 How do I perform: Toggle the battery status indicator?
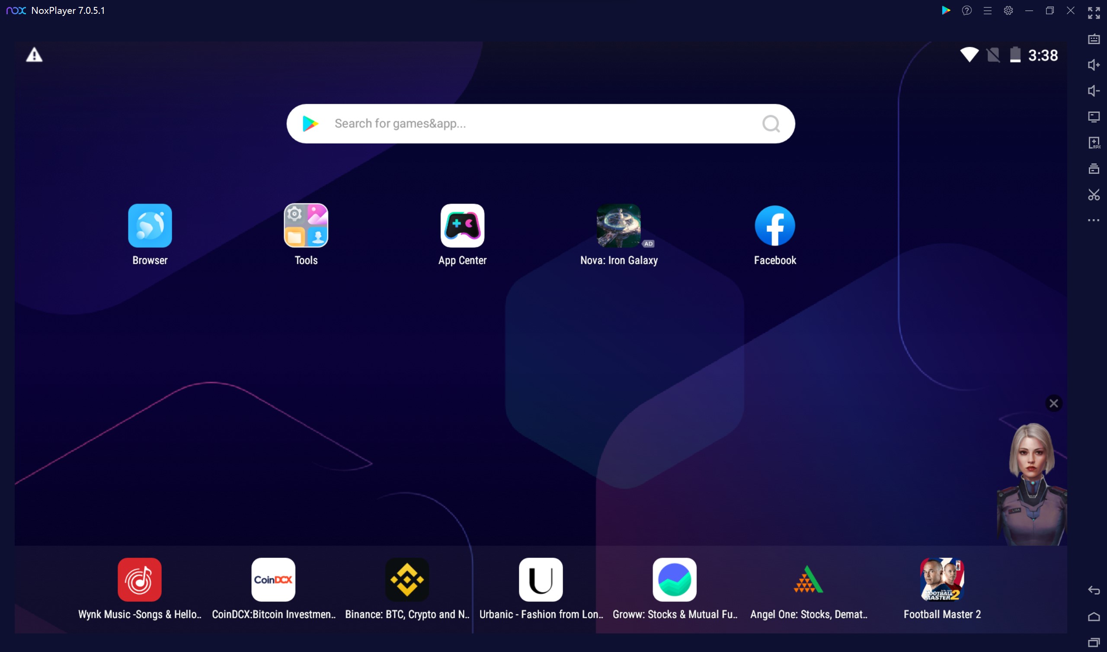pyautogui.click(x=1014, y=54)
